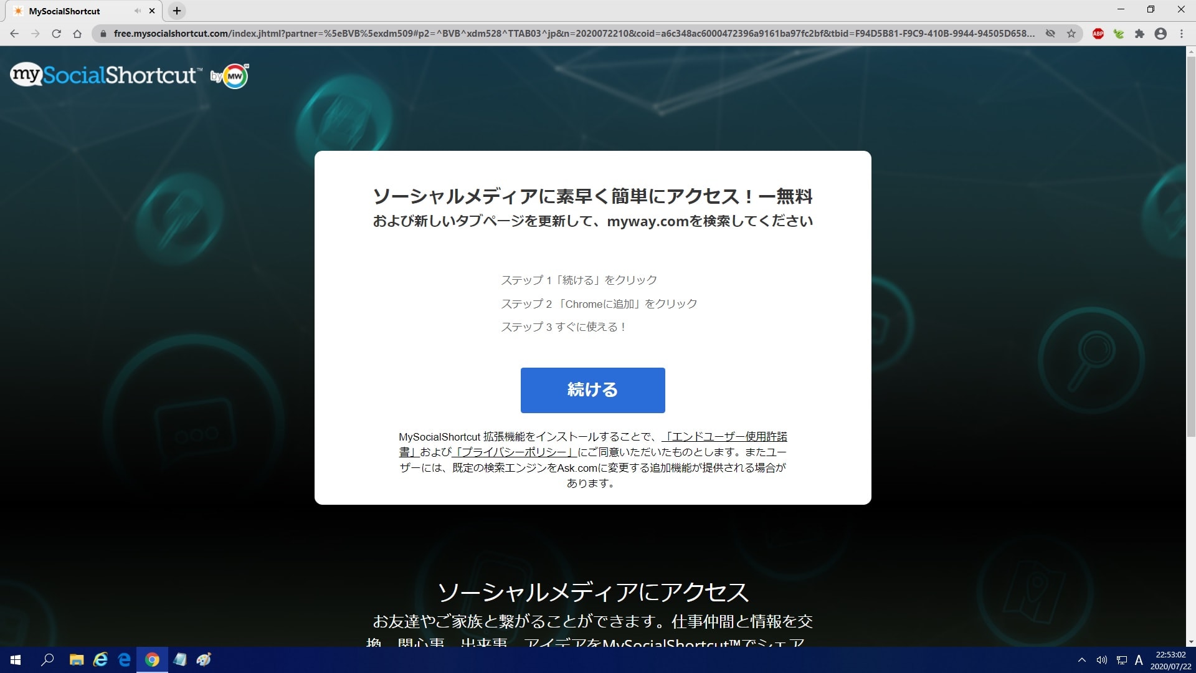This screenshot has height=673, width=1196.
Task: Open File Explorer from the taskbar
Action: (77, 660)
